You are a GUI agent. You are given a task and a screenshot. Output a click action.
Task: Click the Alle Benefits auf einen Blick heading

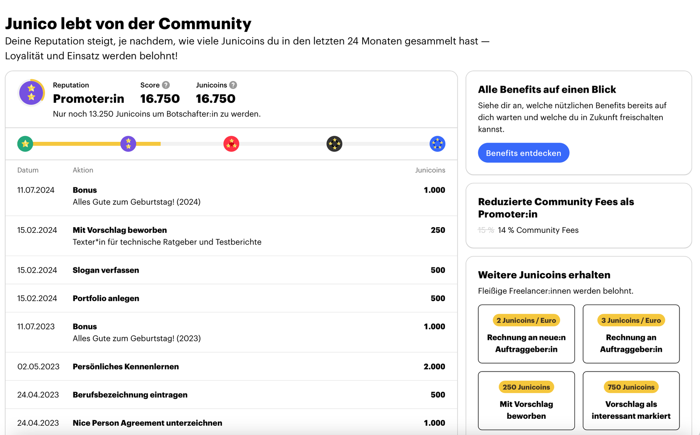click(x=547, y=89)
